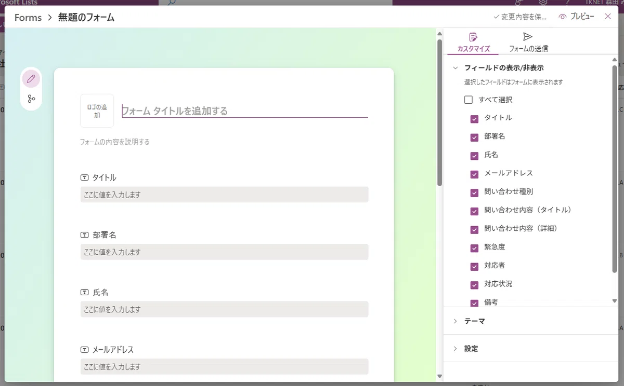Close the form editor dialog

[x=608, y=17]
